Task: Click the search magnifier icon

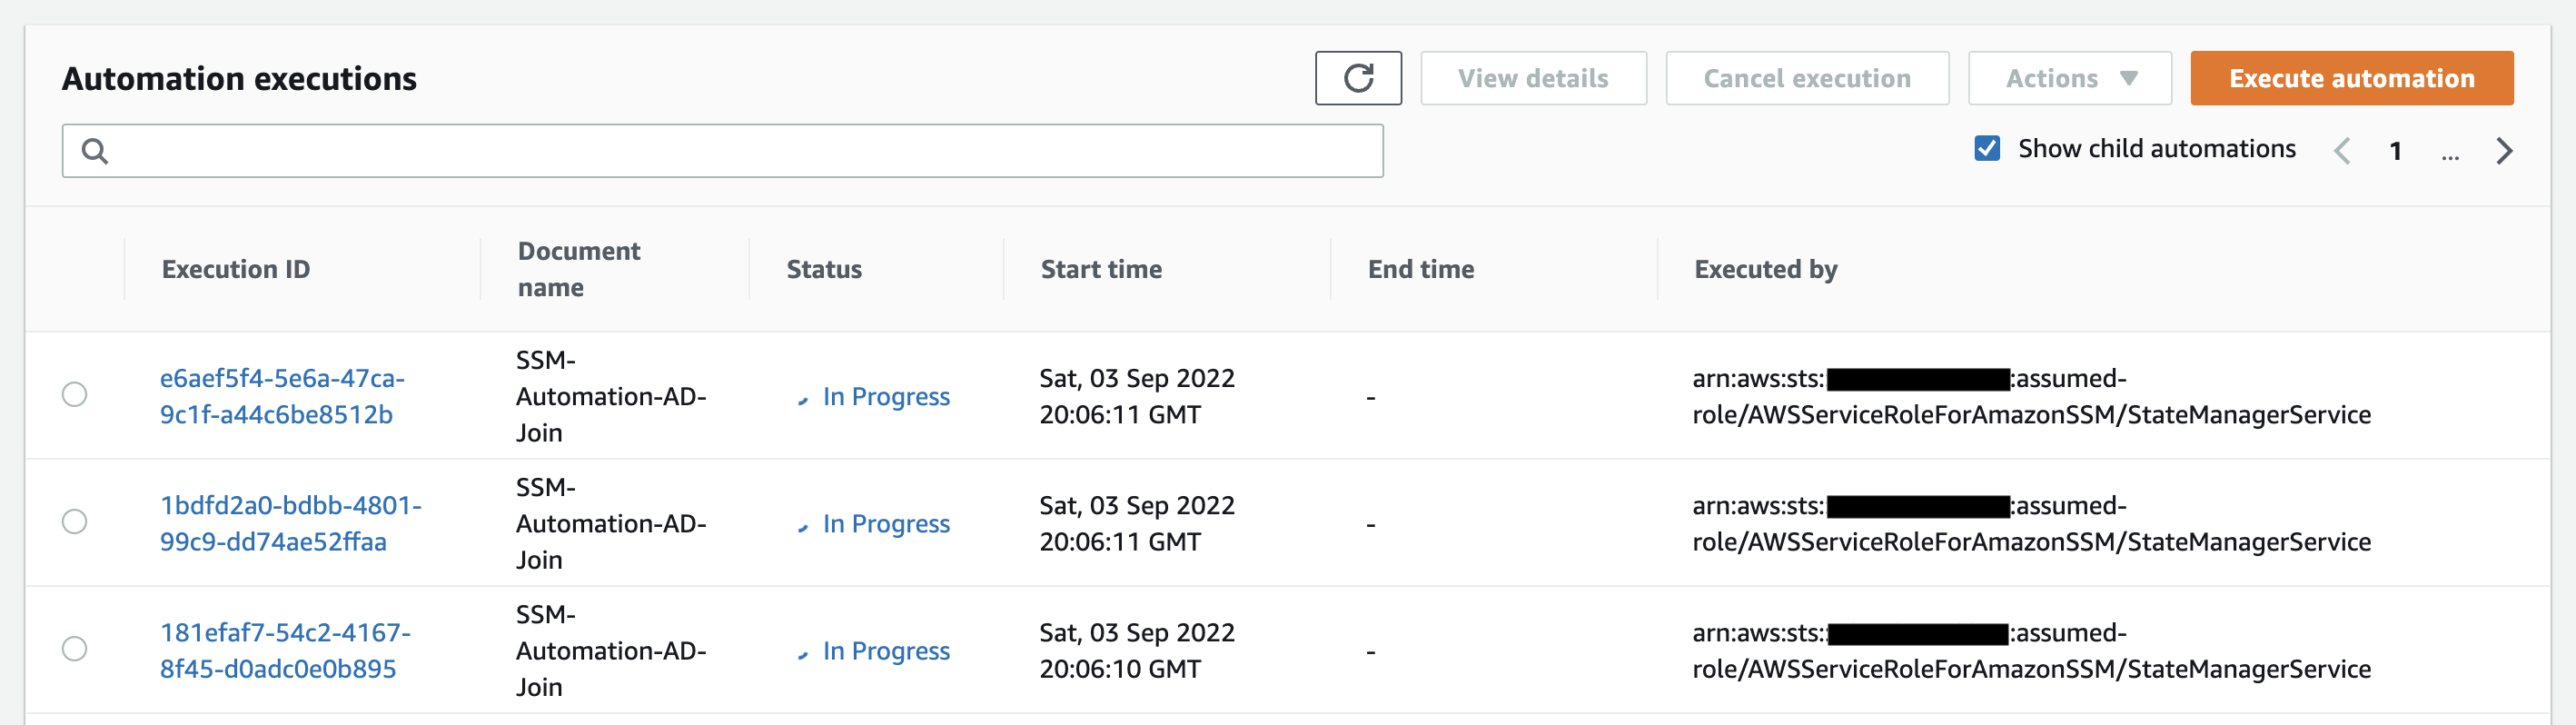Action: (x=95, y=151)
